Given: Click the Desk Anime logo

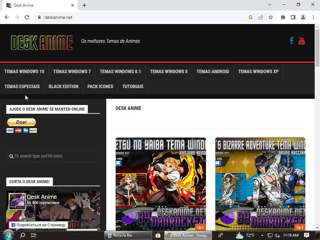Looking at the screenshot, I should (42, 42).
